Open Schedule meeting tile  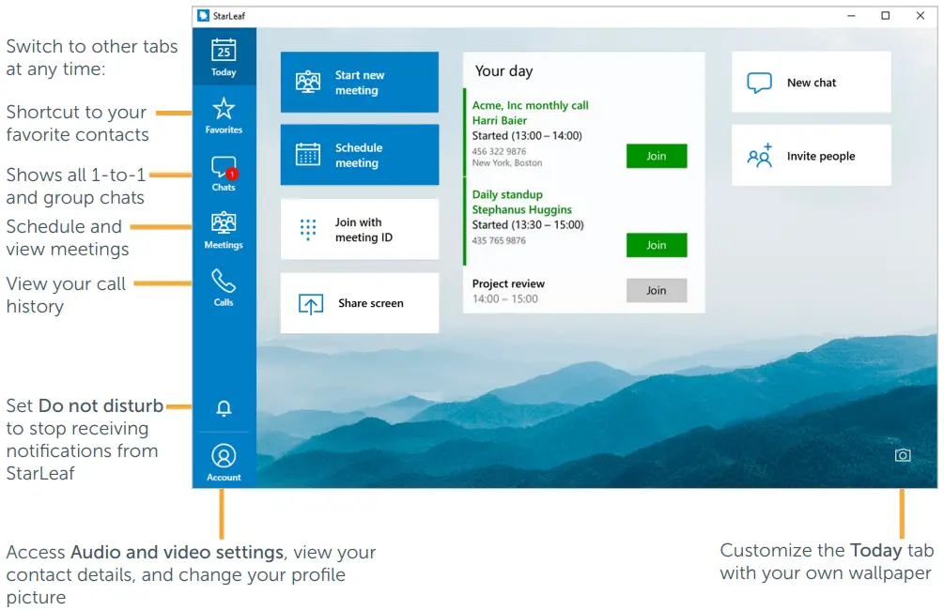(x=360, y=155)
